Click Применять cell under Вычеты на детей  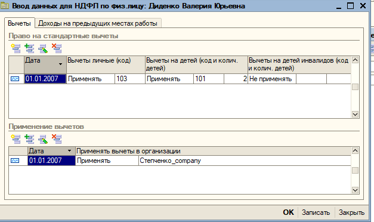point(169,79)
